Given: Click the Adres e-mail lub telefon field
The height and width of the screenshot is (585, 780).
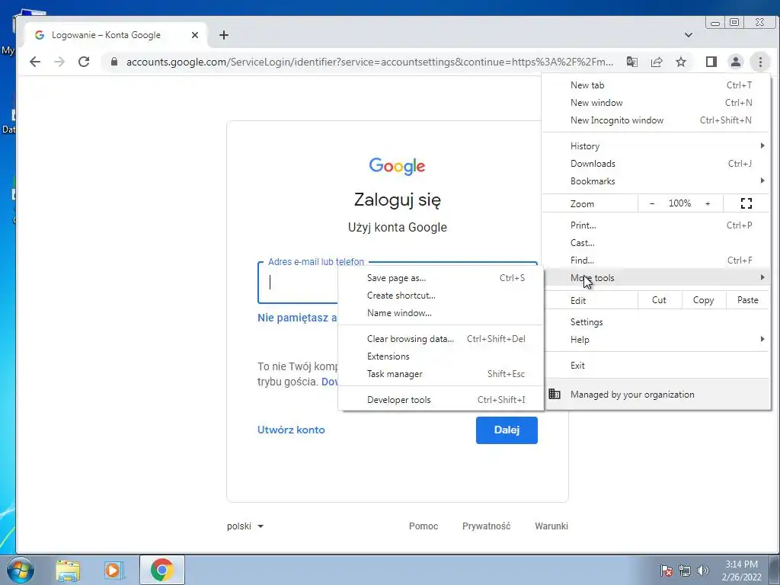Looking at the screenshot, I should click(298, 283).
